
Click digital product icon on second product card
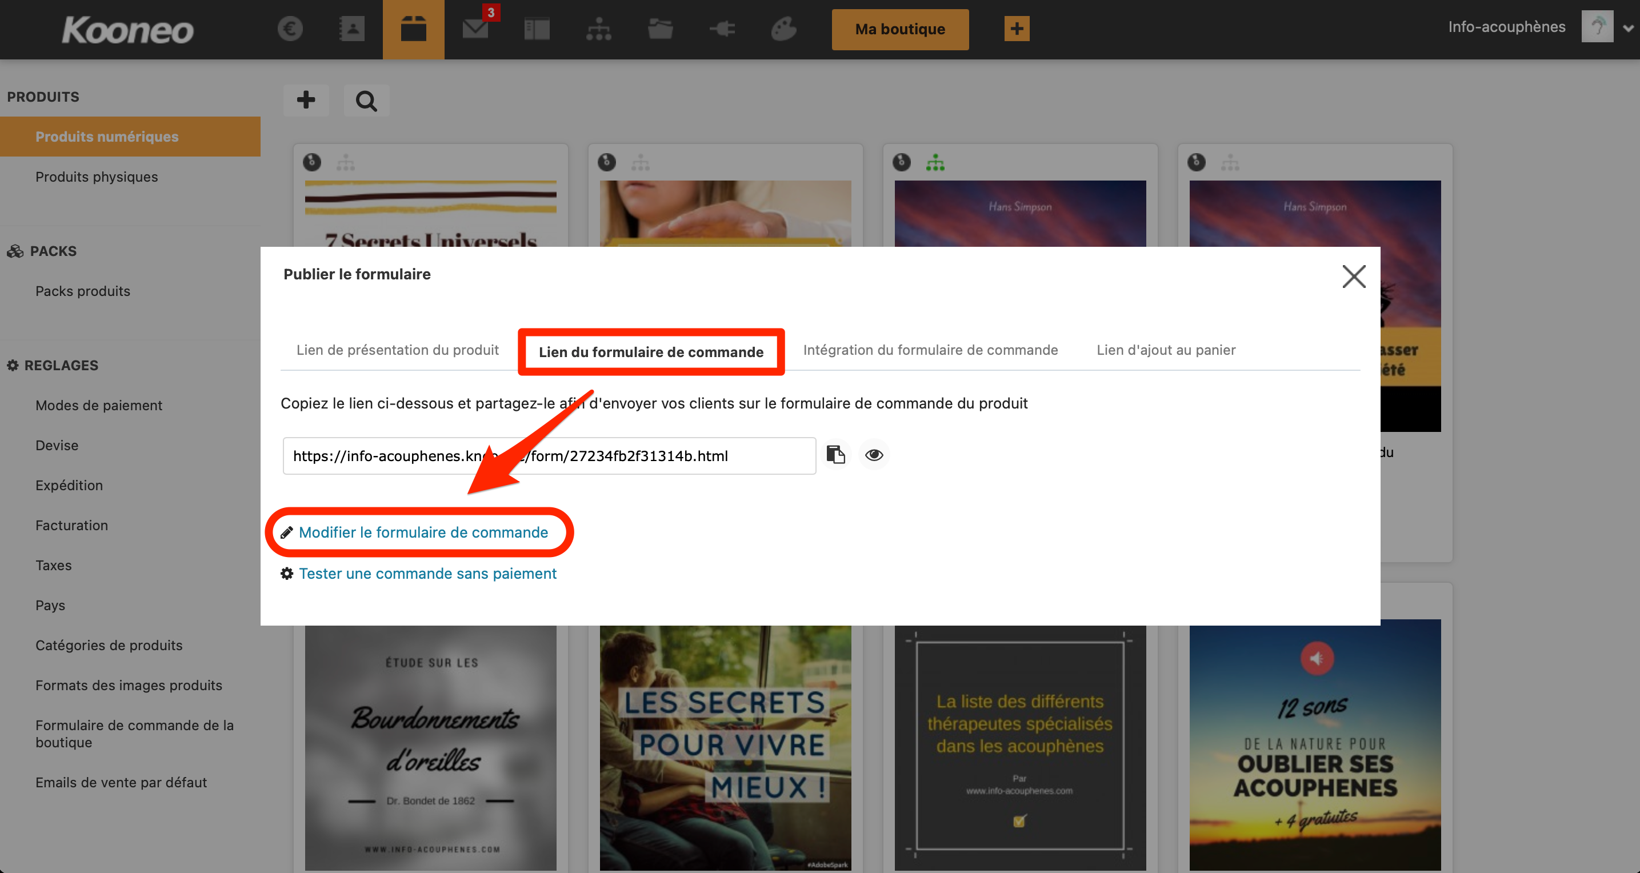point(607,162)
